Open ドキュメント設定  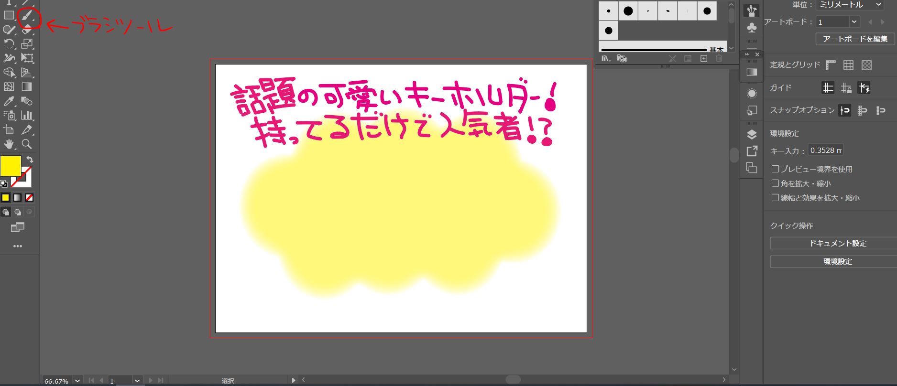point(833,244)
